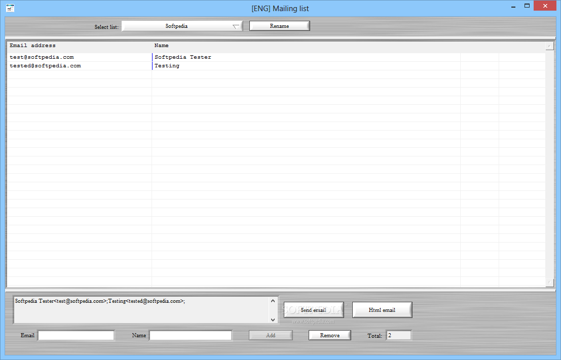
Task: Click the Html email button
Action: point(382,310)
